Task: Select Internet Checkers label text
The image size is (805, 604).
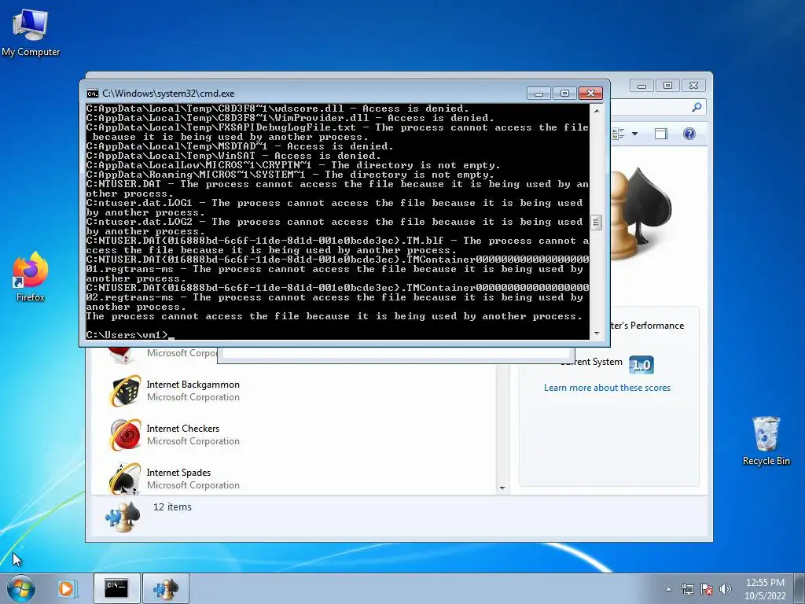Action: [182, 429]
